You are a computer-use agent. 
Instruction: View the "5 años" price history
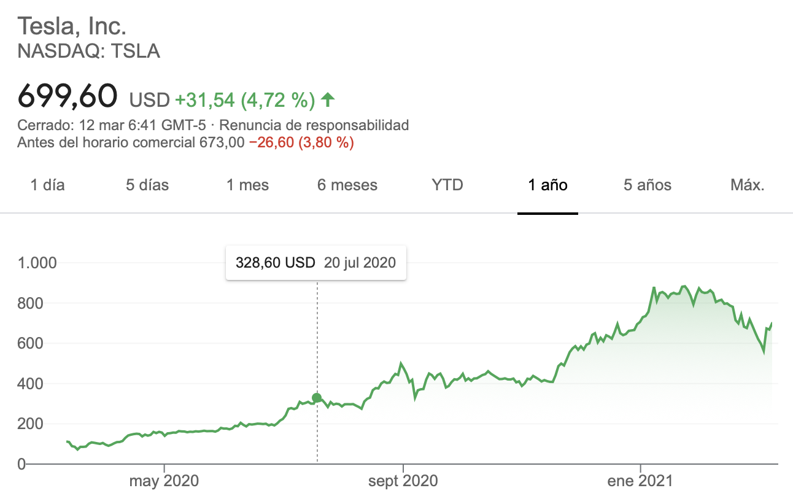[648, 185]
